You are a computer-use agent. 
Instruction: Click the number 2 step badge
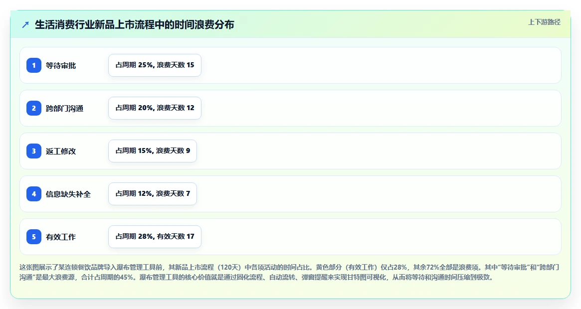(x=34, y=108)
